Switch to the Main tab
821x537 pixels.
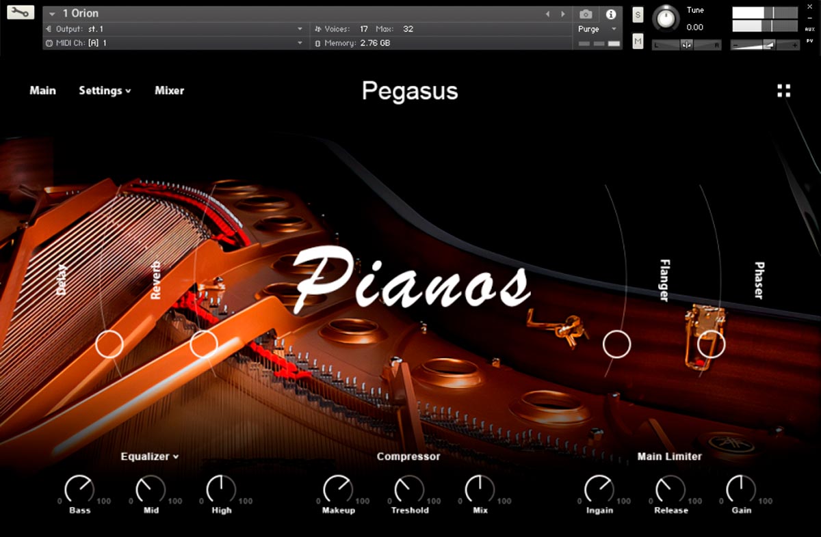click(42, 90)
